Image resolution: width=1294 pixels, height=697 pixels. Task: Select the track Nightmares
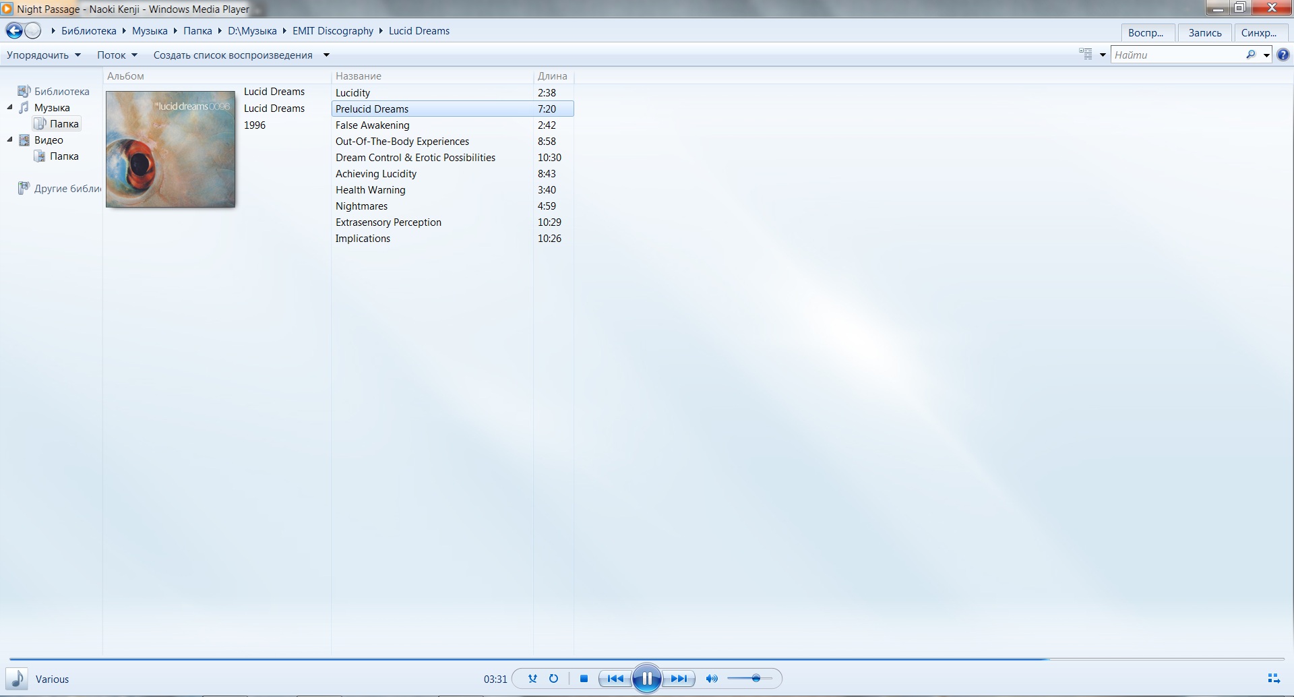click(453, 206)
